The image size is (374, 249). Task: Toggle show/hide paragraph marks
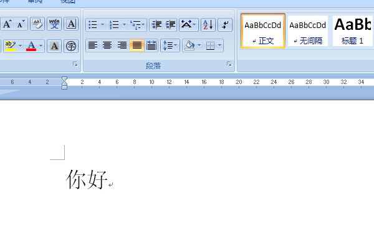pyautogui.click(x=225, y=25)
